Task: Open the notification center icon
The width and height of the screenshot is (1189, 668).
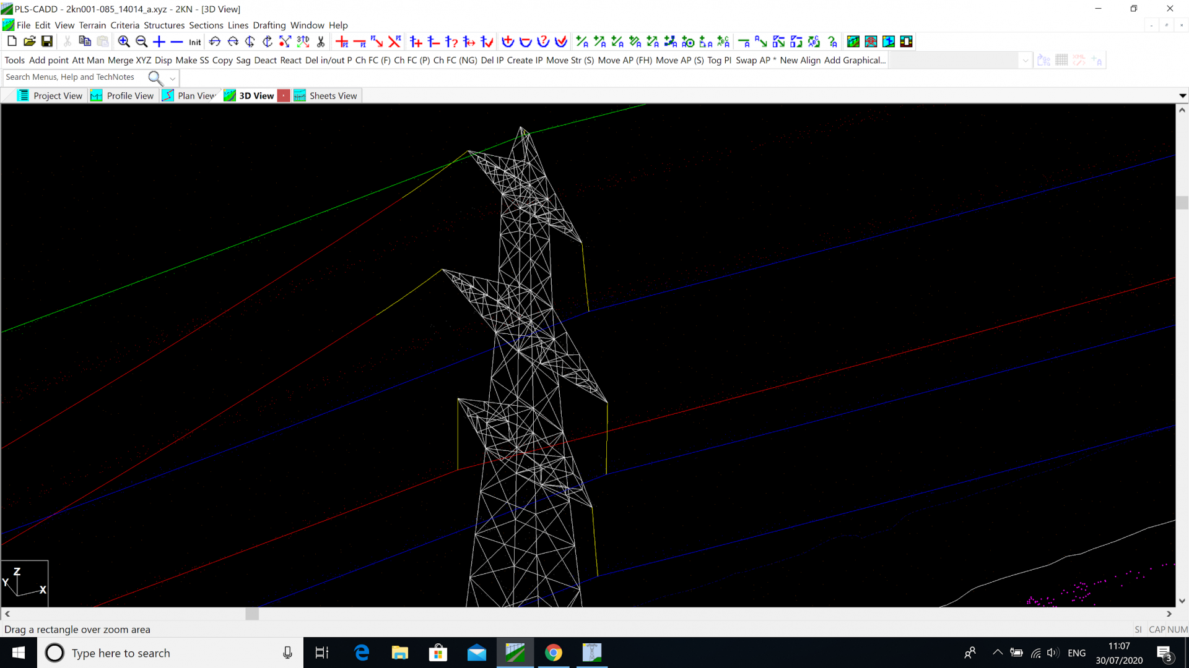Action: [1164, 654]
